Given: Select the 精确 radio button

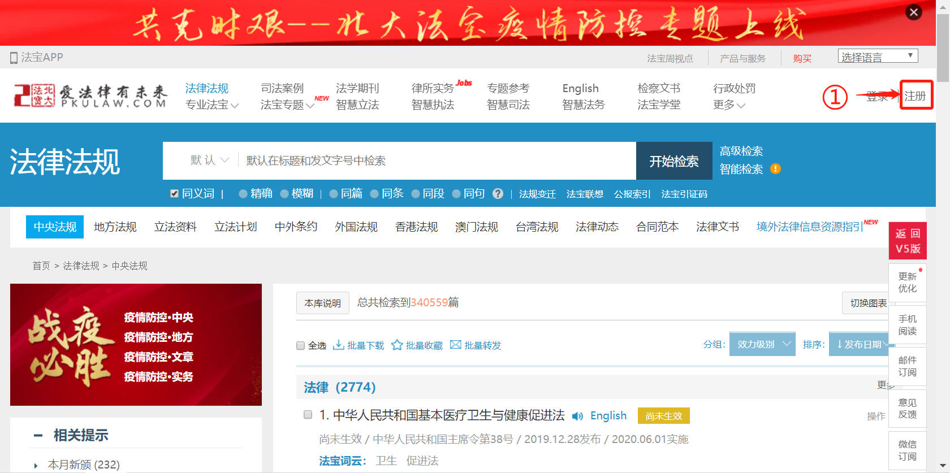Looking at the screenshot, I should point(243,194).
